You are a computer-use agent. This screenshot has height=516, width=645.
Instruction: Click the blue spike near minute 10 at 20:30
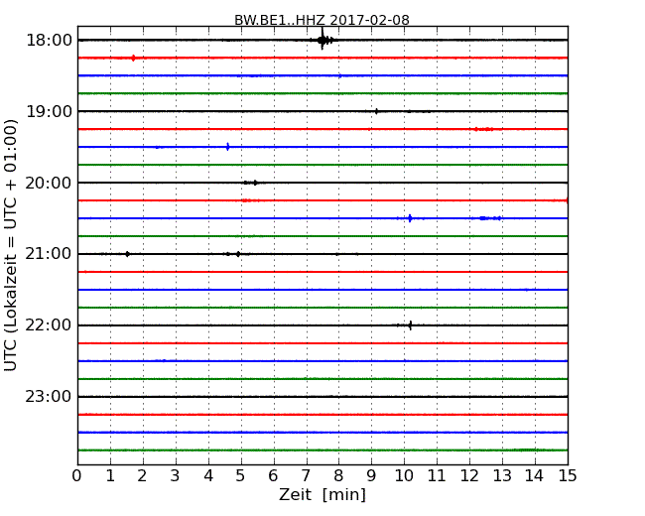pyautogui.click(x=410, y=218)
